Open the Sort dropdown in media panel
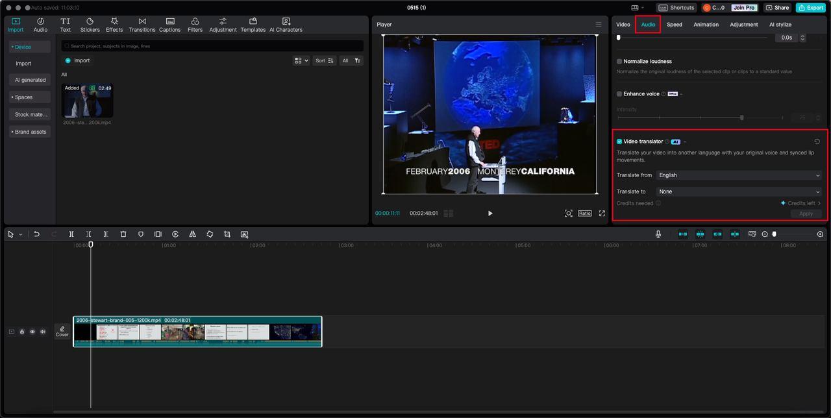Screen dimensions: 831x418 pyautogui.click(x=325, y=60)
